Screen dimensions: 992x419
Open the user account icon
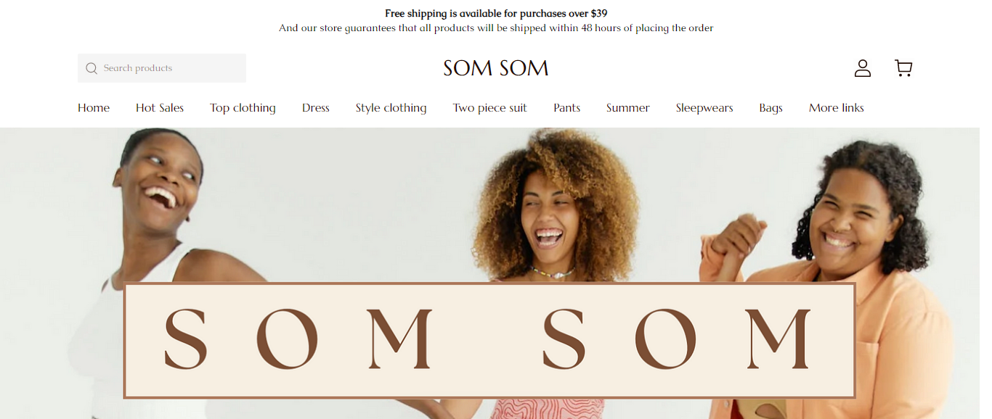pyautogui.click(x=862, y=68)
